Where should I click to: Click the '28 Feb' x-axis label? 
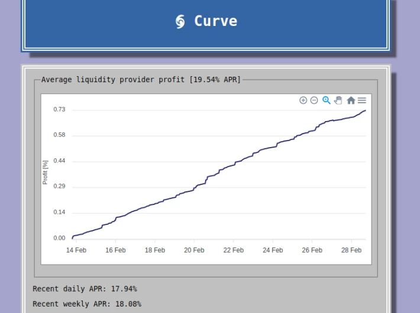351,250
